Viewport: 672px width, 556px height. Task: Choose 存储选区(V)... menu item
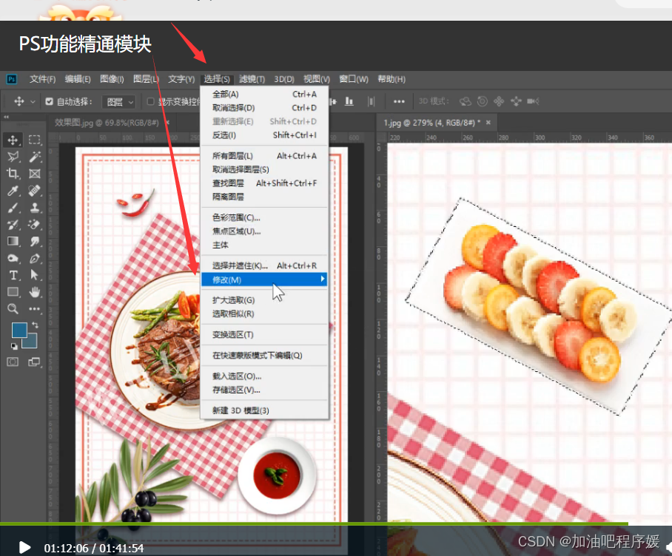tap(264, 390)
